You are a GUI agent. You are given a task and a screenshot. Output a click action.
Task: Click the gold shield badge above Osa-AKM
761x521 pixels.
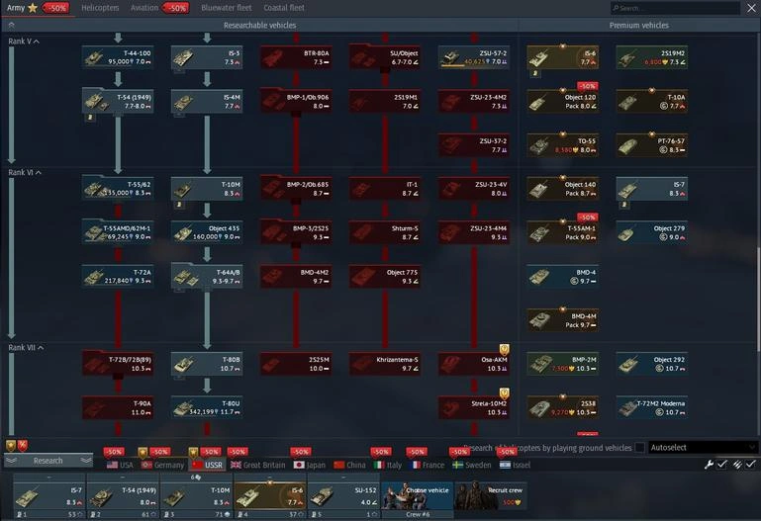coord(505,349)
